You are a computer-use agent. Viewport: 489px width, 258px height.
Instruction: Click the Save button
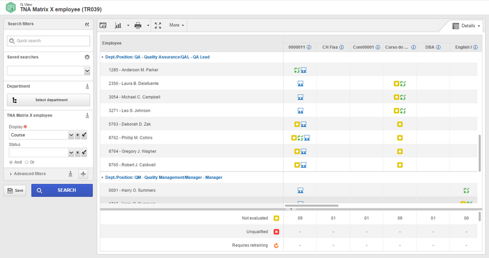(x=15, y=190)
